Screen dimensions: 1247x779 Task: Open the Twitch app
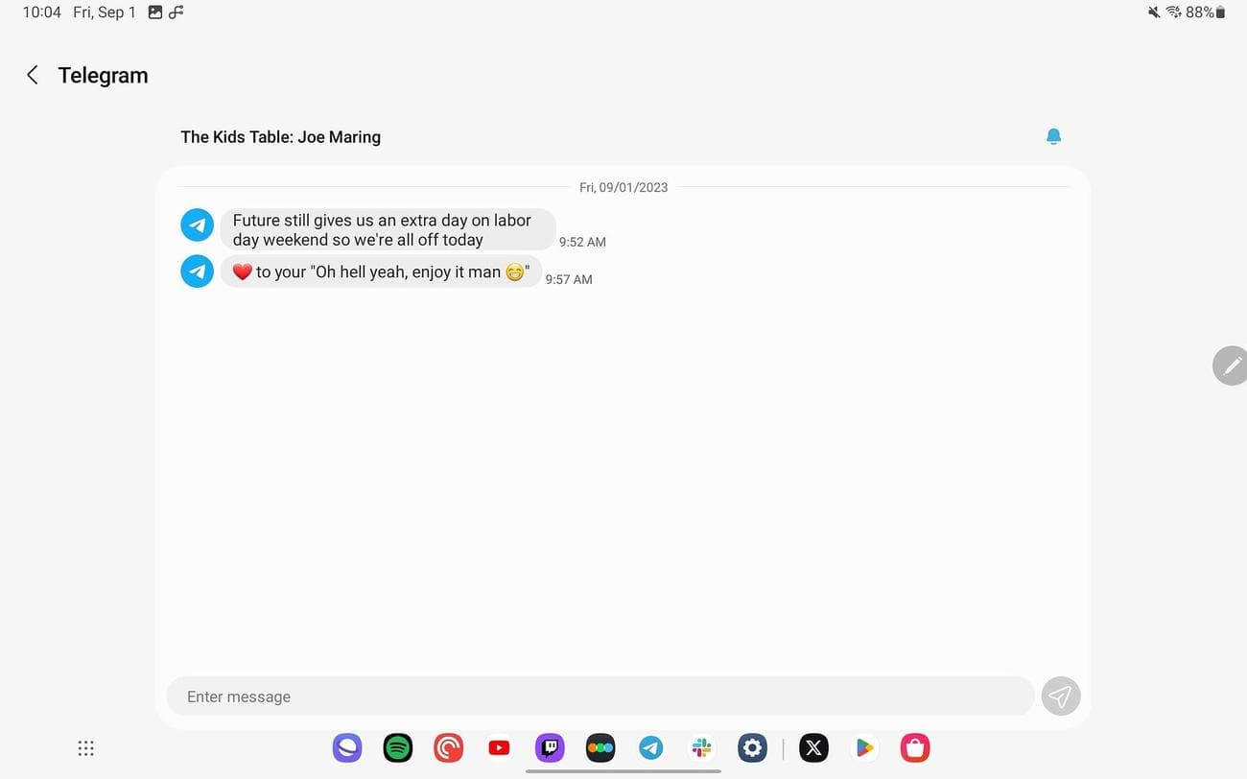(x=550, y=747)
